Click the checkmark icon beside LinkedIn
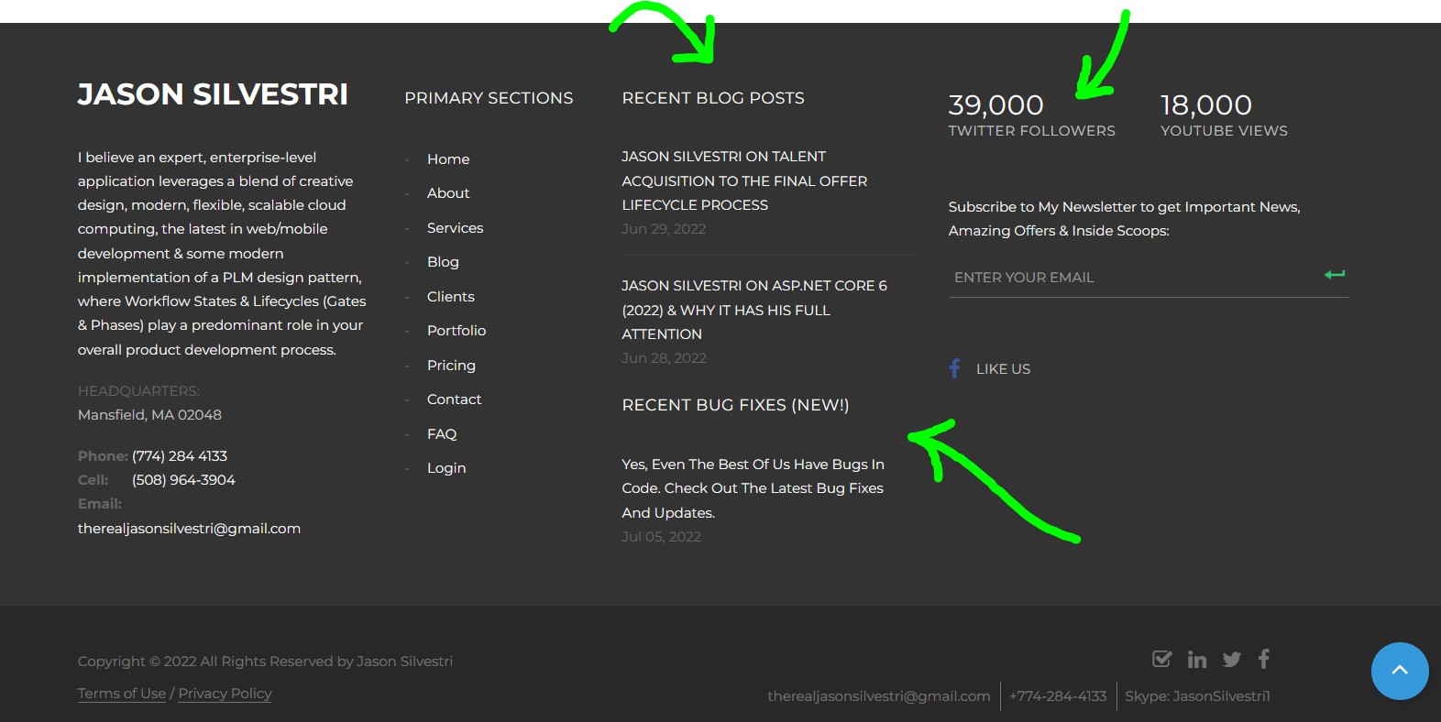 [1161, 659]
